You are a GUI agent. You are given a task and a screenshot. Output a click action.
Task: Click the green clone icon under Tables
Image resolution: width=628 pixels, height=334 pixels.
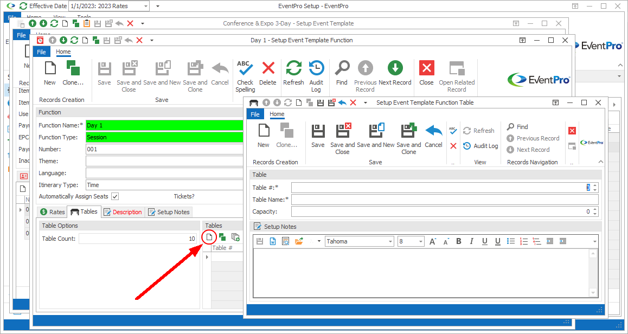point(222,237)
